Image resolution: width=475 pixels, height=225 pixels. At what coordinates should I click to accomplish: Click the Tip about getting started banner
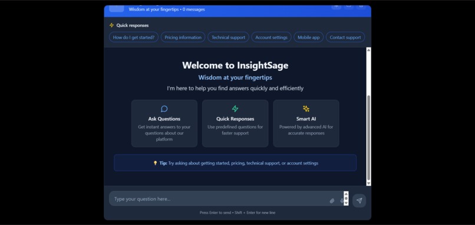(235, 163)
